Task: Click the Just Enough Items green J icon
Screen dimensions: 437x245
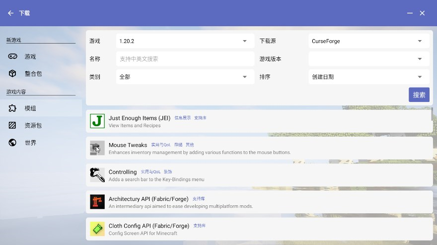Action: [97, 121]
